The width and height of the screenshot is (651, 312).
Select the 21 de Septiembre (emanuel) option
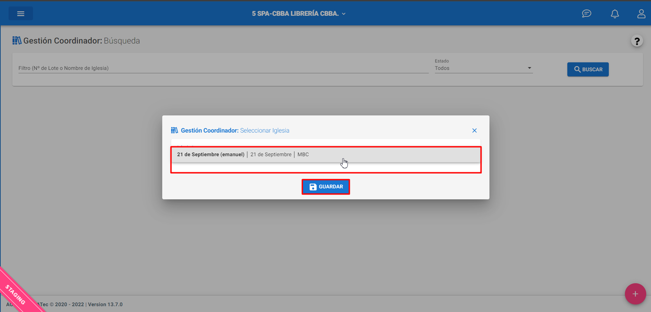326,154
